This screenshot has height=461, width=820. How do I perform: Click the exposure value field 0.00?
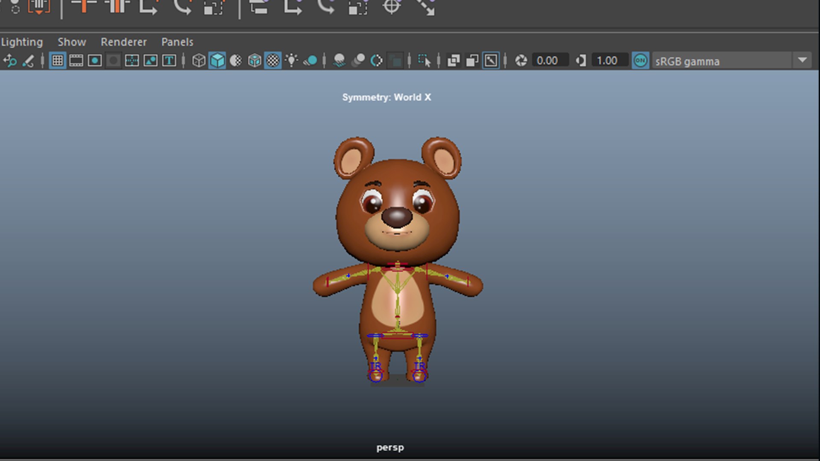click(x=551, y=61)
